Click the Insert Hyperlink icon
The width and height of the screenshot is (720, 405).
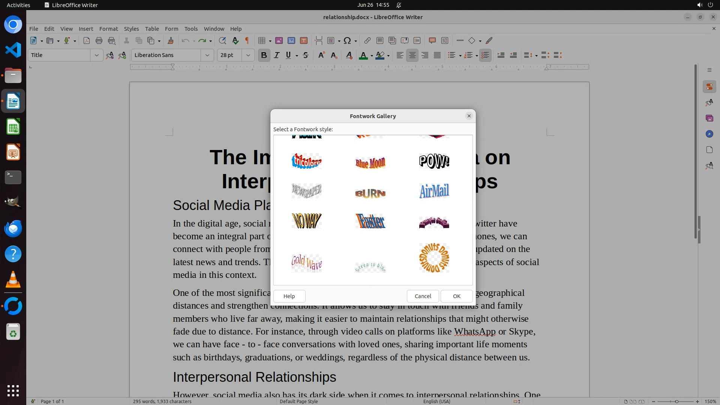[x=367, y=40]
